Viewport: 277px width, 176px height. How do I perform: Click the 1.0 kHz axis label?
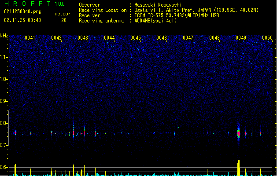point(4,79)
